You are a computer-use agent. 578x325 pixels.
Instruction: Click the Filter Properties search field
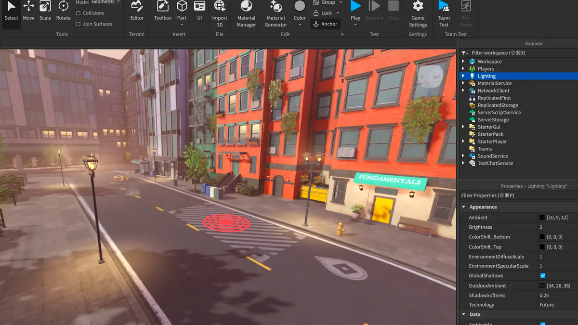[x=518, y=195]
